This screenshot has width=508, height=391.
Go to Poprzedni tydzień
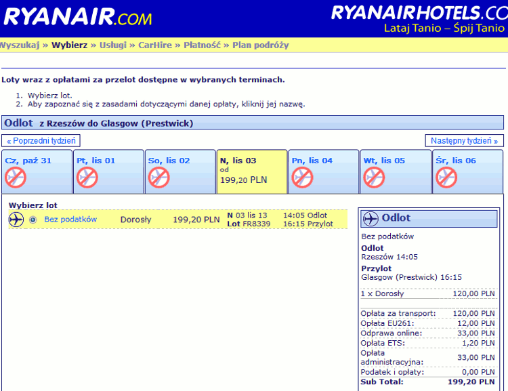point(41,141)
